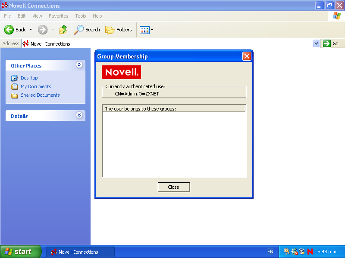
Task: Expand the Details panel
Action: point(79,115)
